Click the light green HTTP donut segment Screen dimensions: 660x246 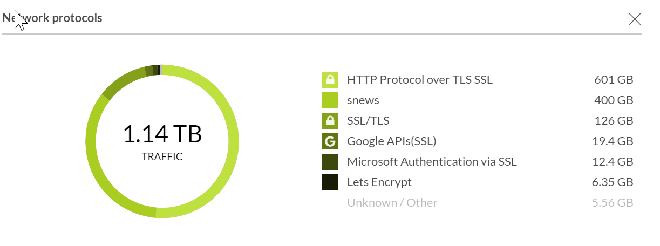(231, 141)
